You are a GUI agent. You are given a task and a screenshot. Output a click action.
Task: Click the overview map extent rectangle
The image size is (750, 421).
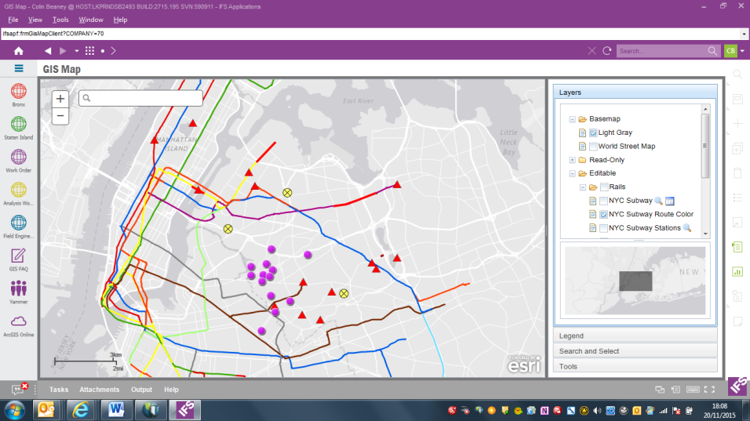coord(635,281)
